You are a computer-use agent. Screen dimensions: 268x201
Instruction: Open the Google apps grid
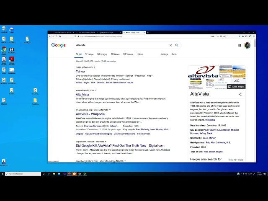(240, 45)
